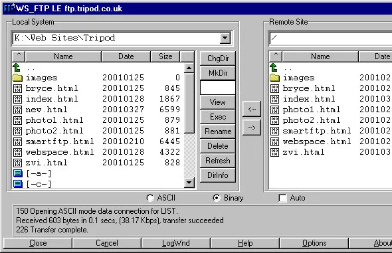Sort local files by Name column
This screenshot has width=392, height=253.
click(63, 56)
